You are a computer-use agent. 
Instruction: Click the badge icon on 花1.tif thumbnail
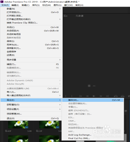(58, 127)
